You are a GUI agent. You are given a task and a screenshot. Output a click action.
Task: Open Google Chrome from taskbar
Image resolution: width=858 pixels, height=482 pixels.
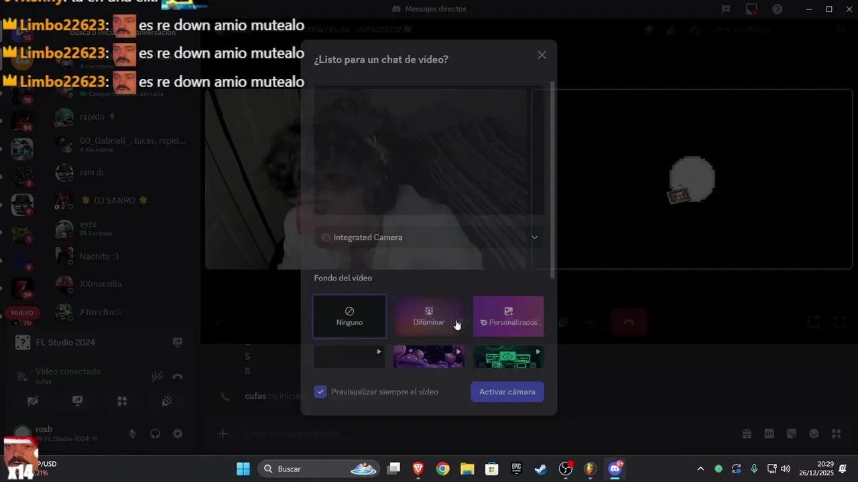pyautogui.click(x=442, y=469)
